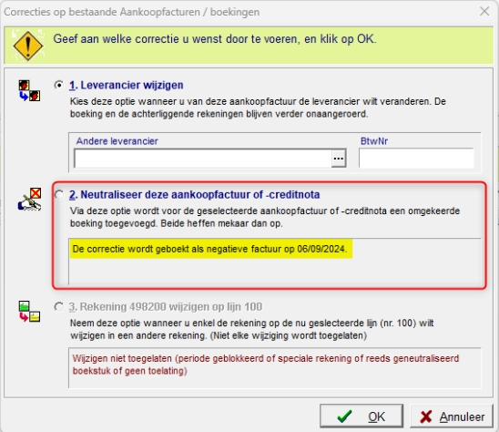The image size is (499, 432).
Task: Click the account change icon beside option 3
Action: (29, 312)
